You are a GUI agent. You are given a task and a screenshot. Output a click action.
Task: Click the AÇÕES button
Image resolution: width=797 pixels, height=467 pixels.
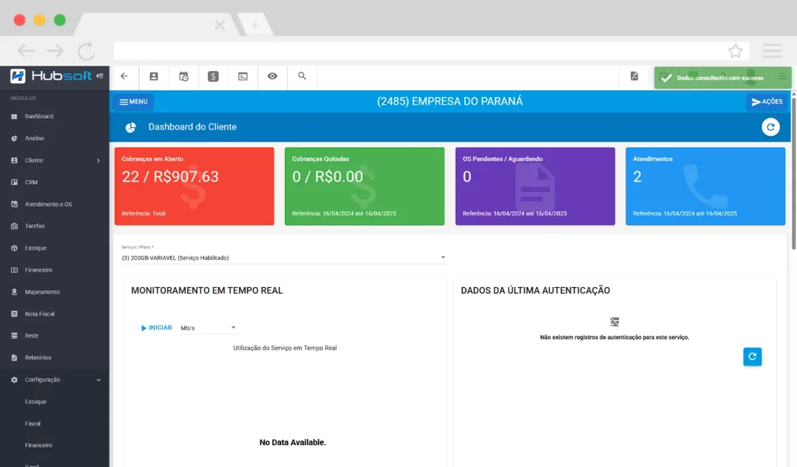click(766, 102)
